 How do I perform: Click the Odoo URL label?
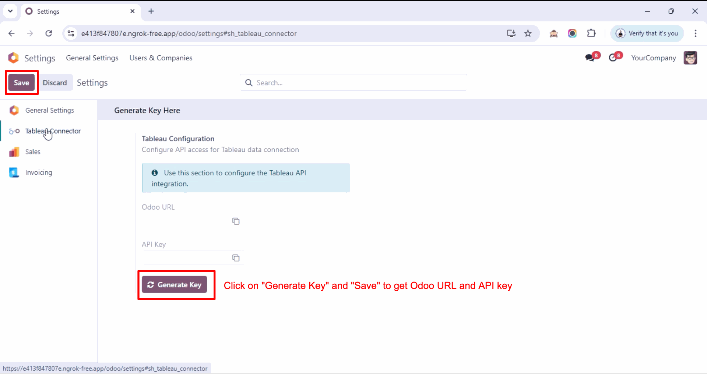pyautogui.click(x=158, y=207)
